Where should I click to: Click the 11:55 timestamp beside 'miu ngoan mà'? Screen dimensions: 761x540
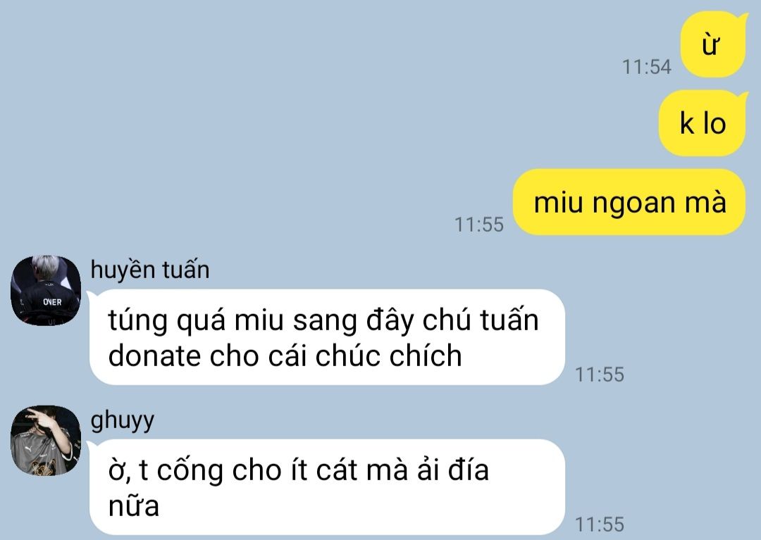point(479,225)
